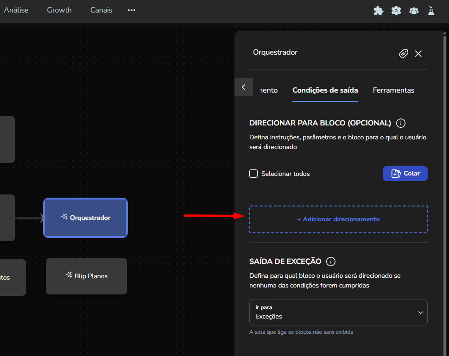Click the info icon next to Saída de exceção
The width and height of the screenshot is (449, 356).
pos(331,262)
